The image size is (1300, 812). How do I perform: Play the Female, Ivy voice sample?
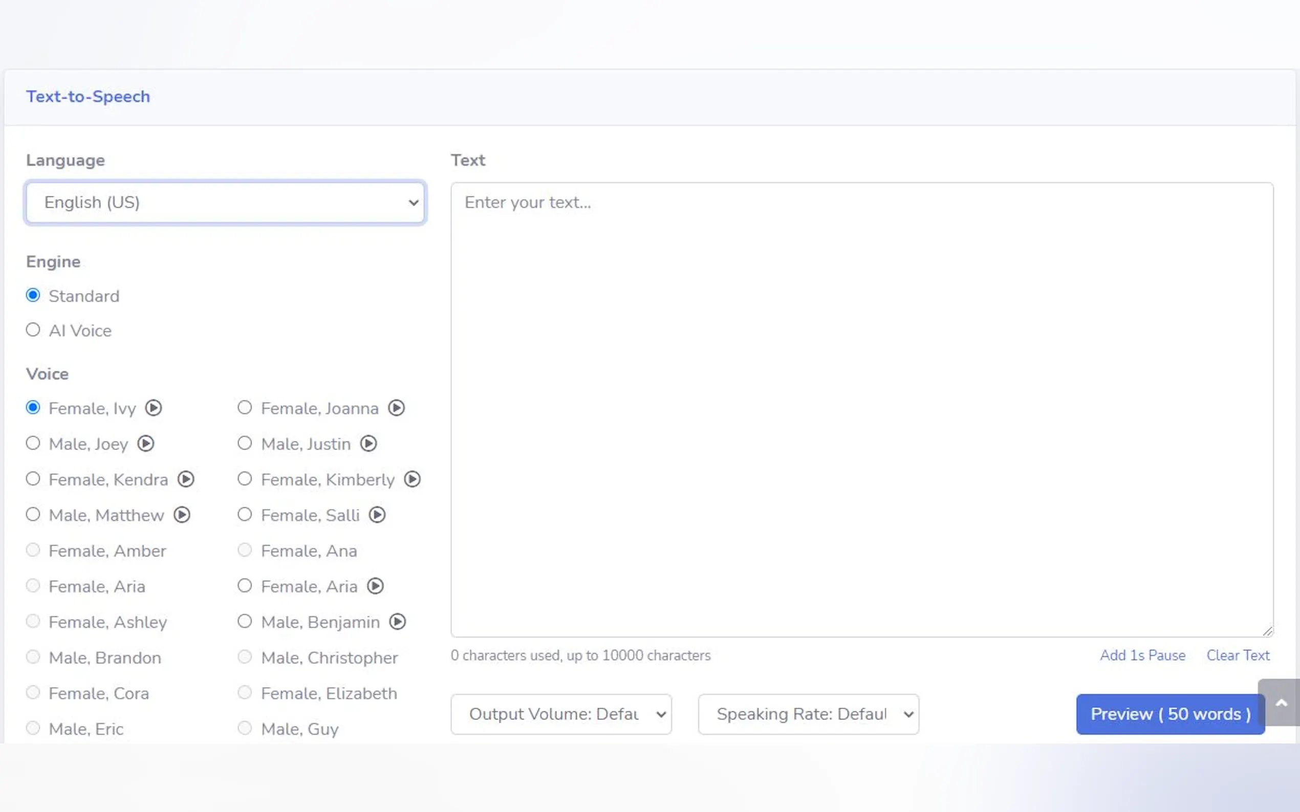pos(154,408)
